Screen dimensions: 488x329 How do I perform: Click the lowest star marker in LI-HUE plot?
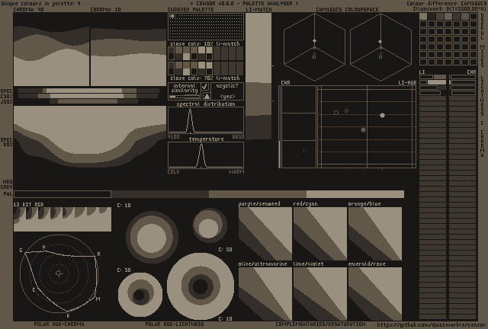tap(363, 129)
